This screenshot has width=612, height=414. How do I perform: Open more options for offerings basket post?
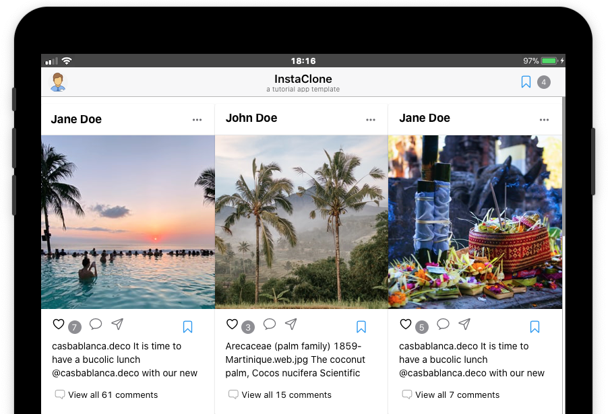coord(544,120)
